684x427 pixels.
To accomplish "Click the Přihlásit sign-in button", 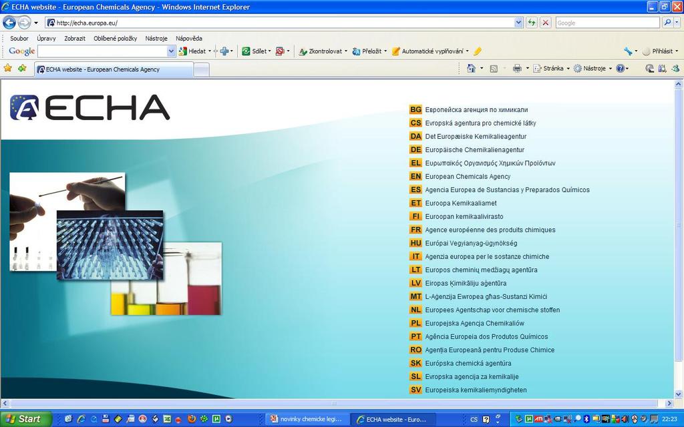I will tap(658, 51).
